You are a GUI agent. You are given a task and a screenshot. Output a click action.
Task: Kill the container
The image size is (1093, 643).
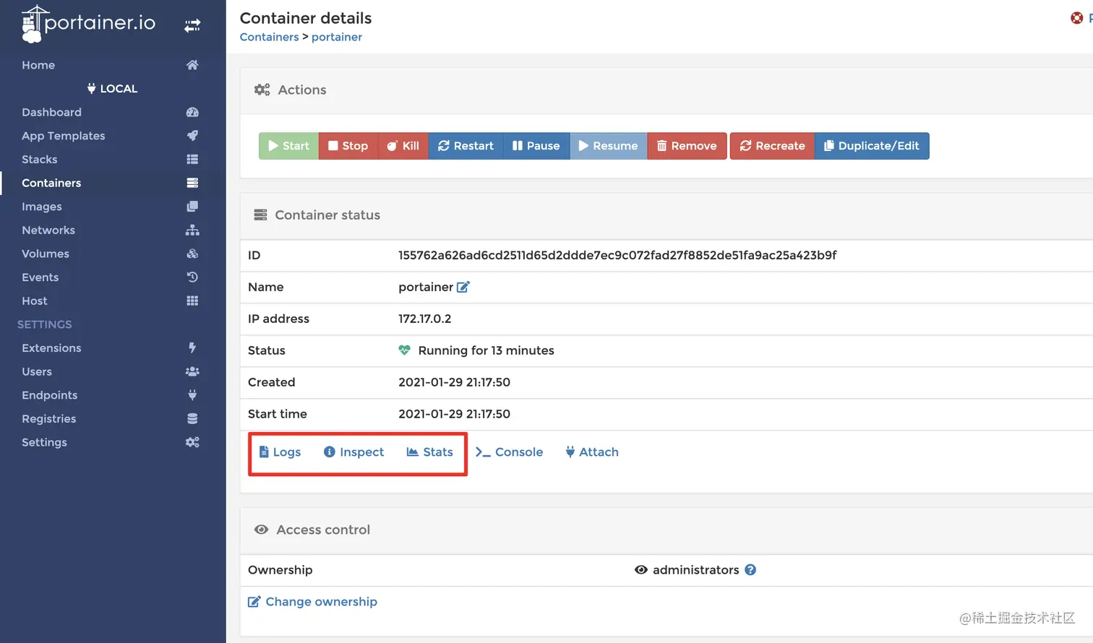pos(403,146)
